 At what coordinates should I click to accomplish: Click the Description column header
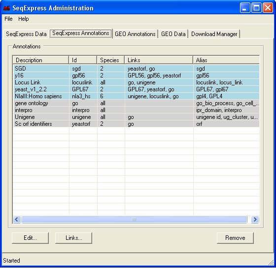click(40, 60)
